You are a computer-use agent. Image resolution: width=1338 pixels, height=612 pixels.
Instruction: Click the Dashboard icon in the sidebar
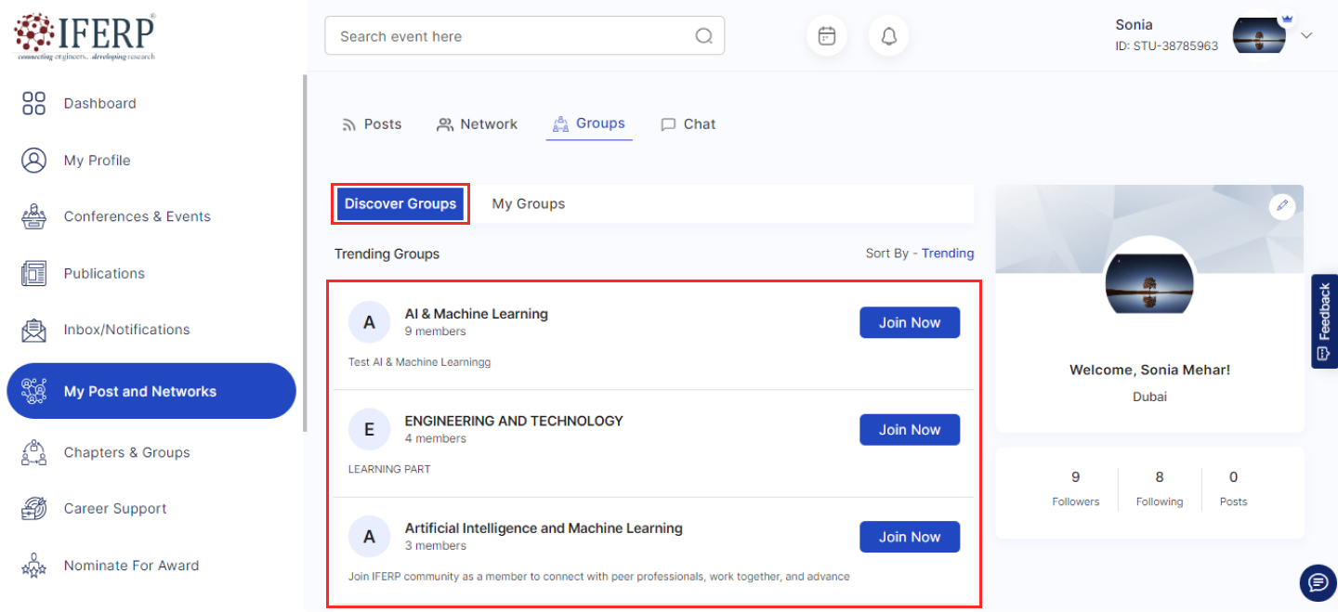(x=33, y=103)
